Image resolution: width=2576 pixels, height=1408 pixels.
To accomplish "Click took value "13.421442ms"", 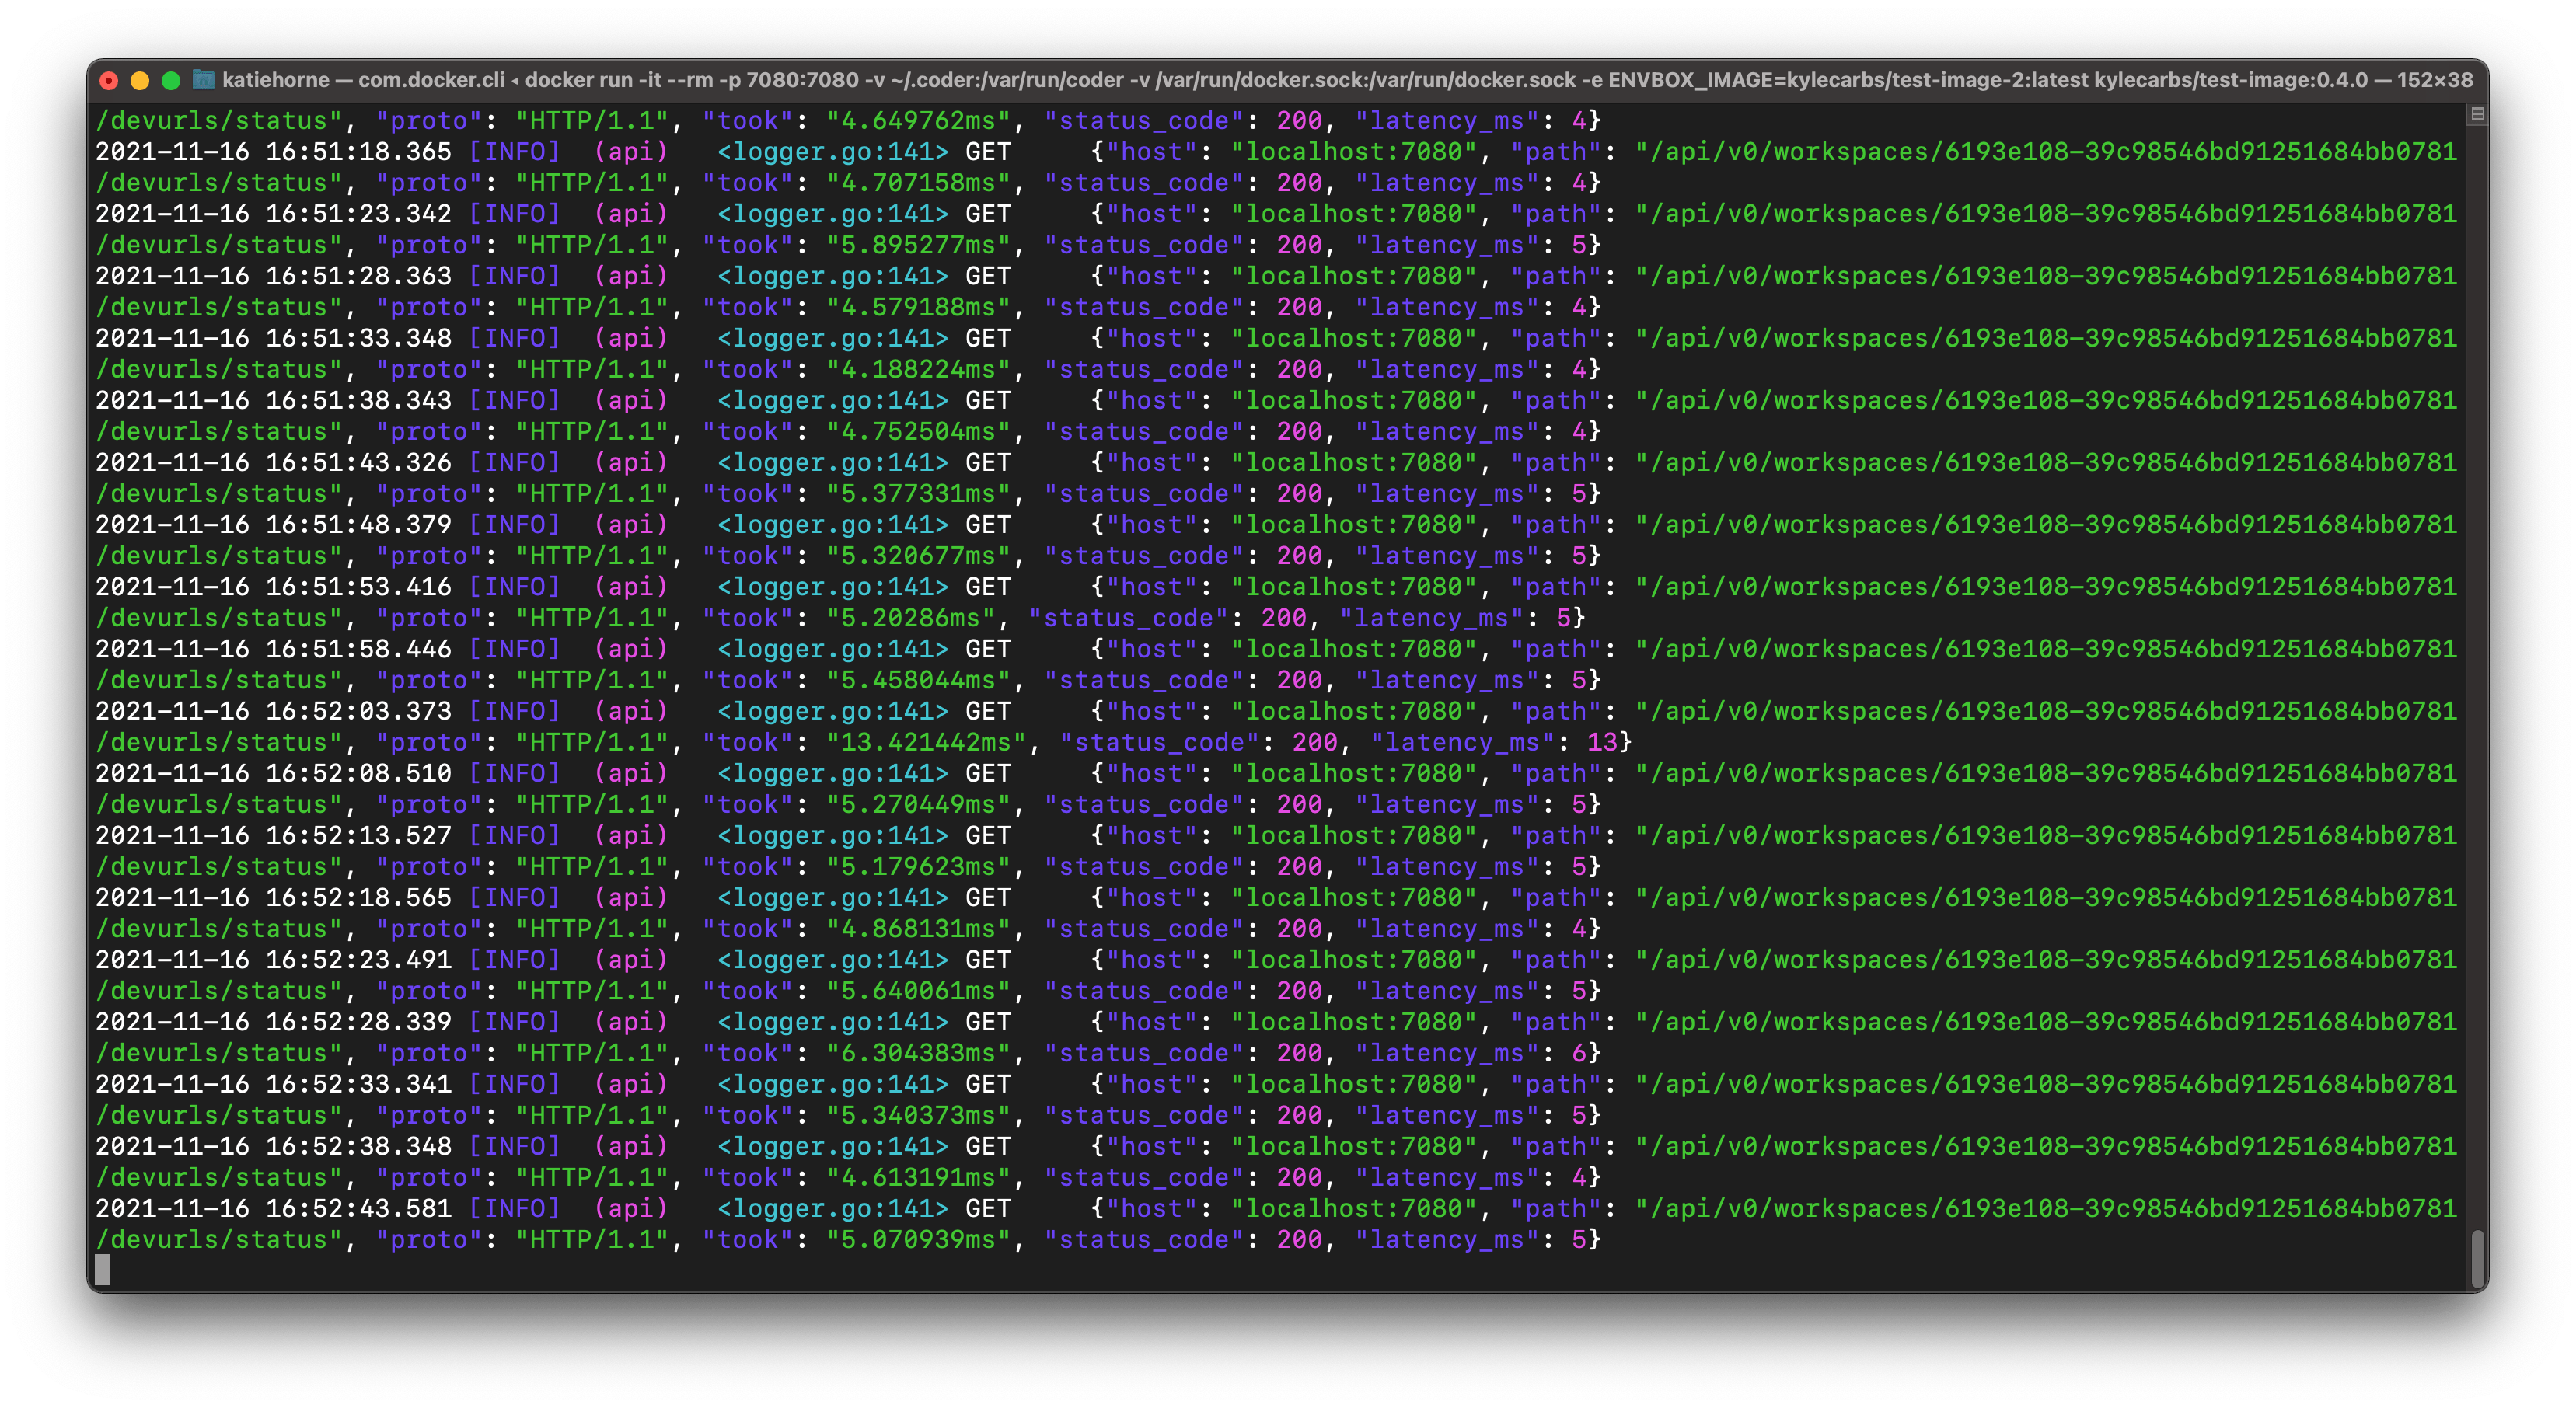I will pos(926,742).
